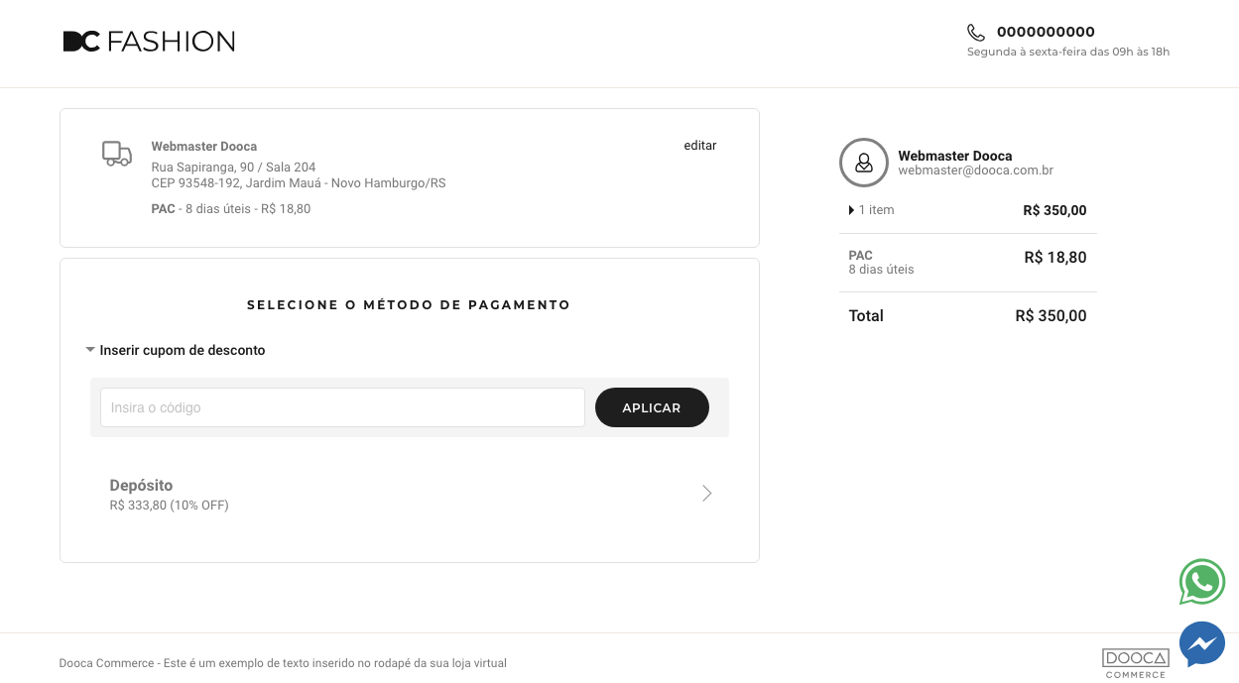This screenshot has width=1239, height=683.
Task: Click the Webmaster Dooca account name
Action: (955, 156)
